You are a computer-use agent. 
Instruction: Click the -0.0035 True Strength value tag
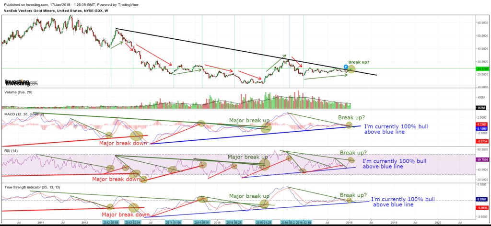(x=481, y=207)
